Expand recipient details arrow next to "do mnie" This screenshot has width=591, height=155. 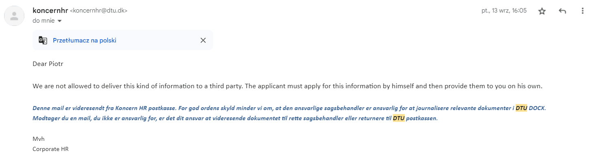tap(59, 21)
